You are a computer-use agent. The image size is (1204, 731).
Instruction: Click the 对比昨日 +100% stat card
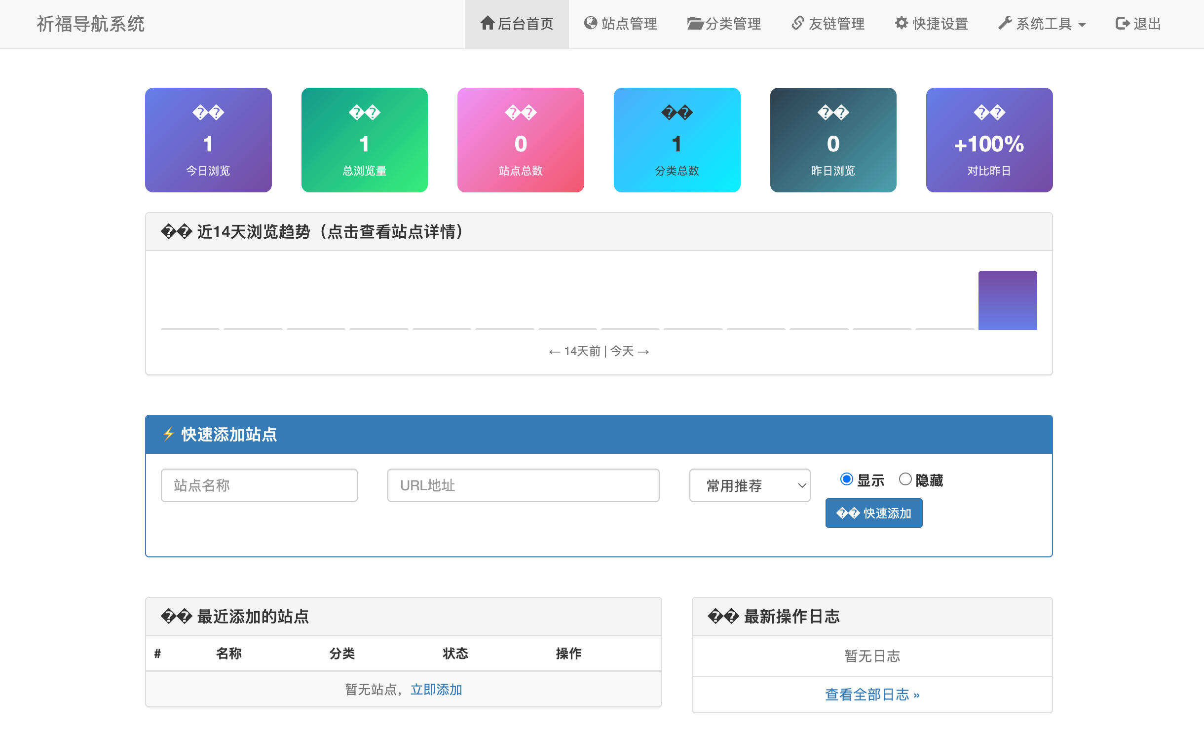(989, 140)
